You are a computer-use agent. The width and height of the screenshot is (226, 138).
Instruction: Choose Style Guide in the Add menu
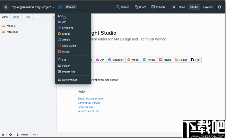click(73, 46)
